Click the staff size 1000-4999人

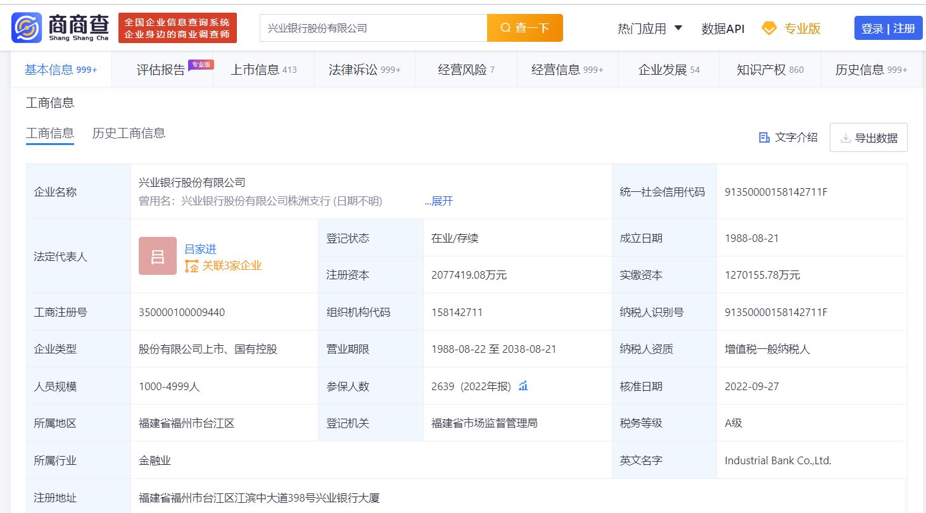point(169,386)
